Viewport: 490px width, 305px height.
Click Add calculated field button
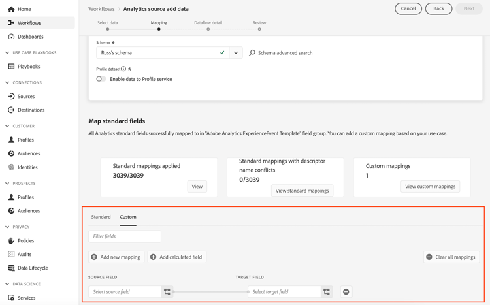[x=177, y=257]
